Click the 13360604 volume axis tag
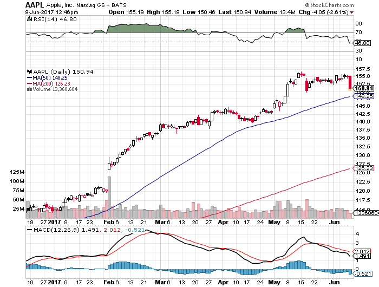This screenshot has width=379, height=287. [x=366, y=213]
